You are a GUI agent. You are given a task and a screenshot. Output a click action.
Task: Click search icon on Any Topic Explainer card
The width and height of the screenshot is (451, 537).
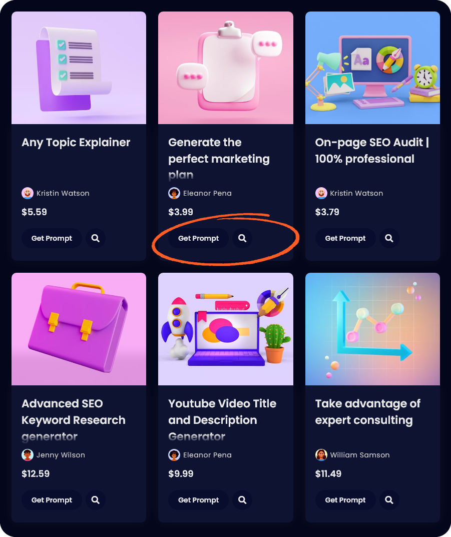96,238
